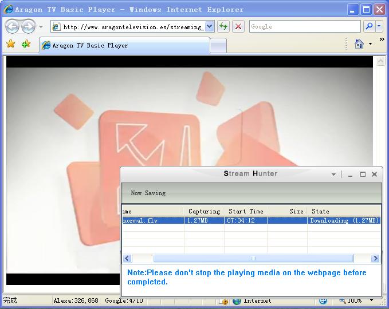Click the list's left scroll arrow

click(127, 259)
